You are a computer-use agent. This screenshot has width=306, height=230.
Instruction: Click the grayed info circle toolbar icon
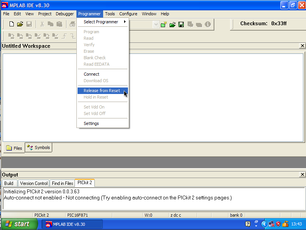click(x=208, y=24)
